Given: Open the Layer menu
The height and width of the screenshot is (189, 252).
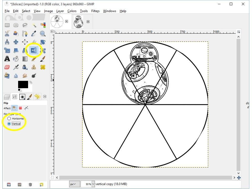Looking at the screenshot, I should coord(60,11).
